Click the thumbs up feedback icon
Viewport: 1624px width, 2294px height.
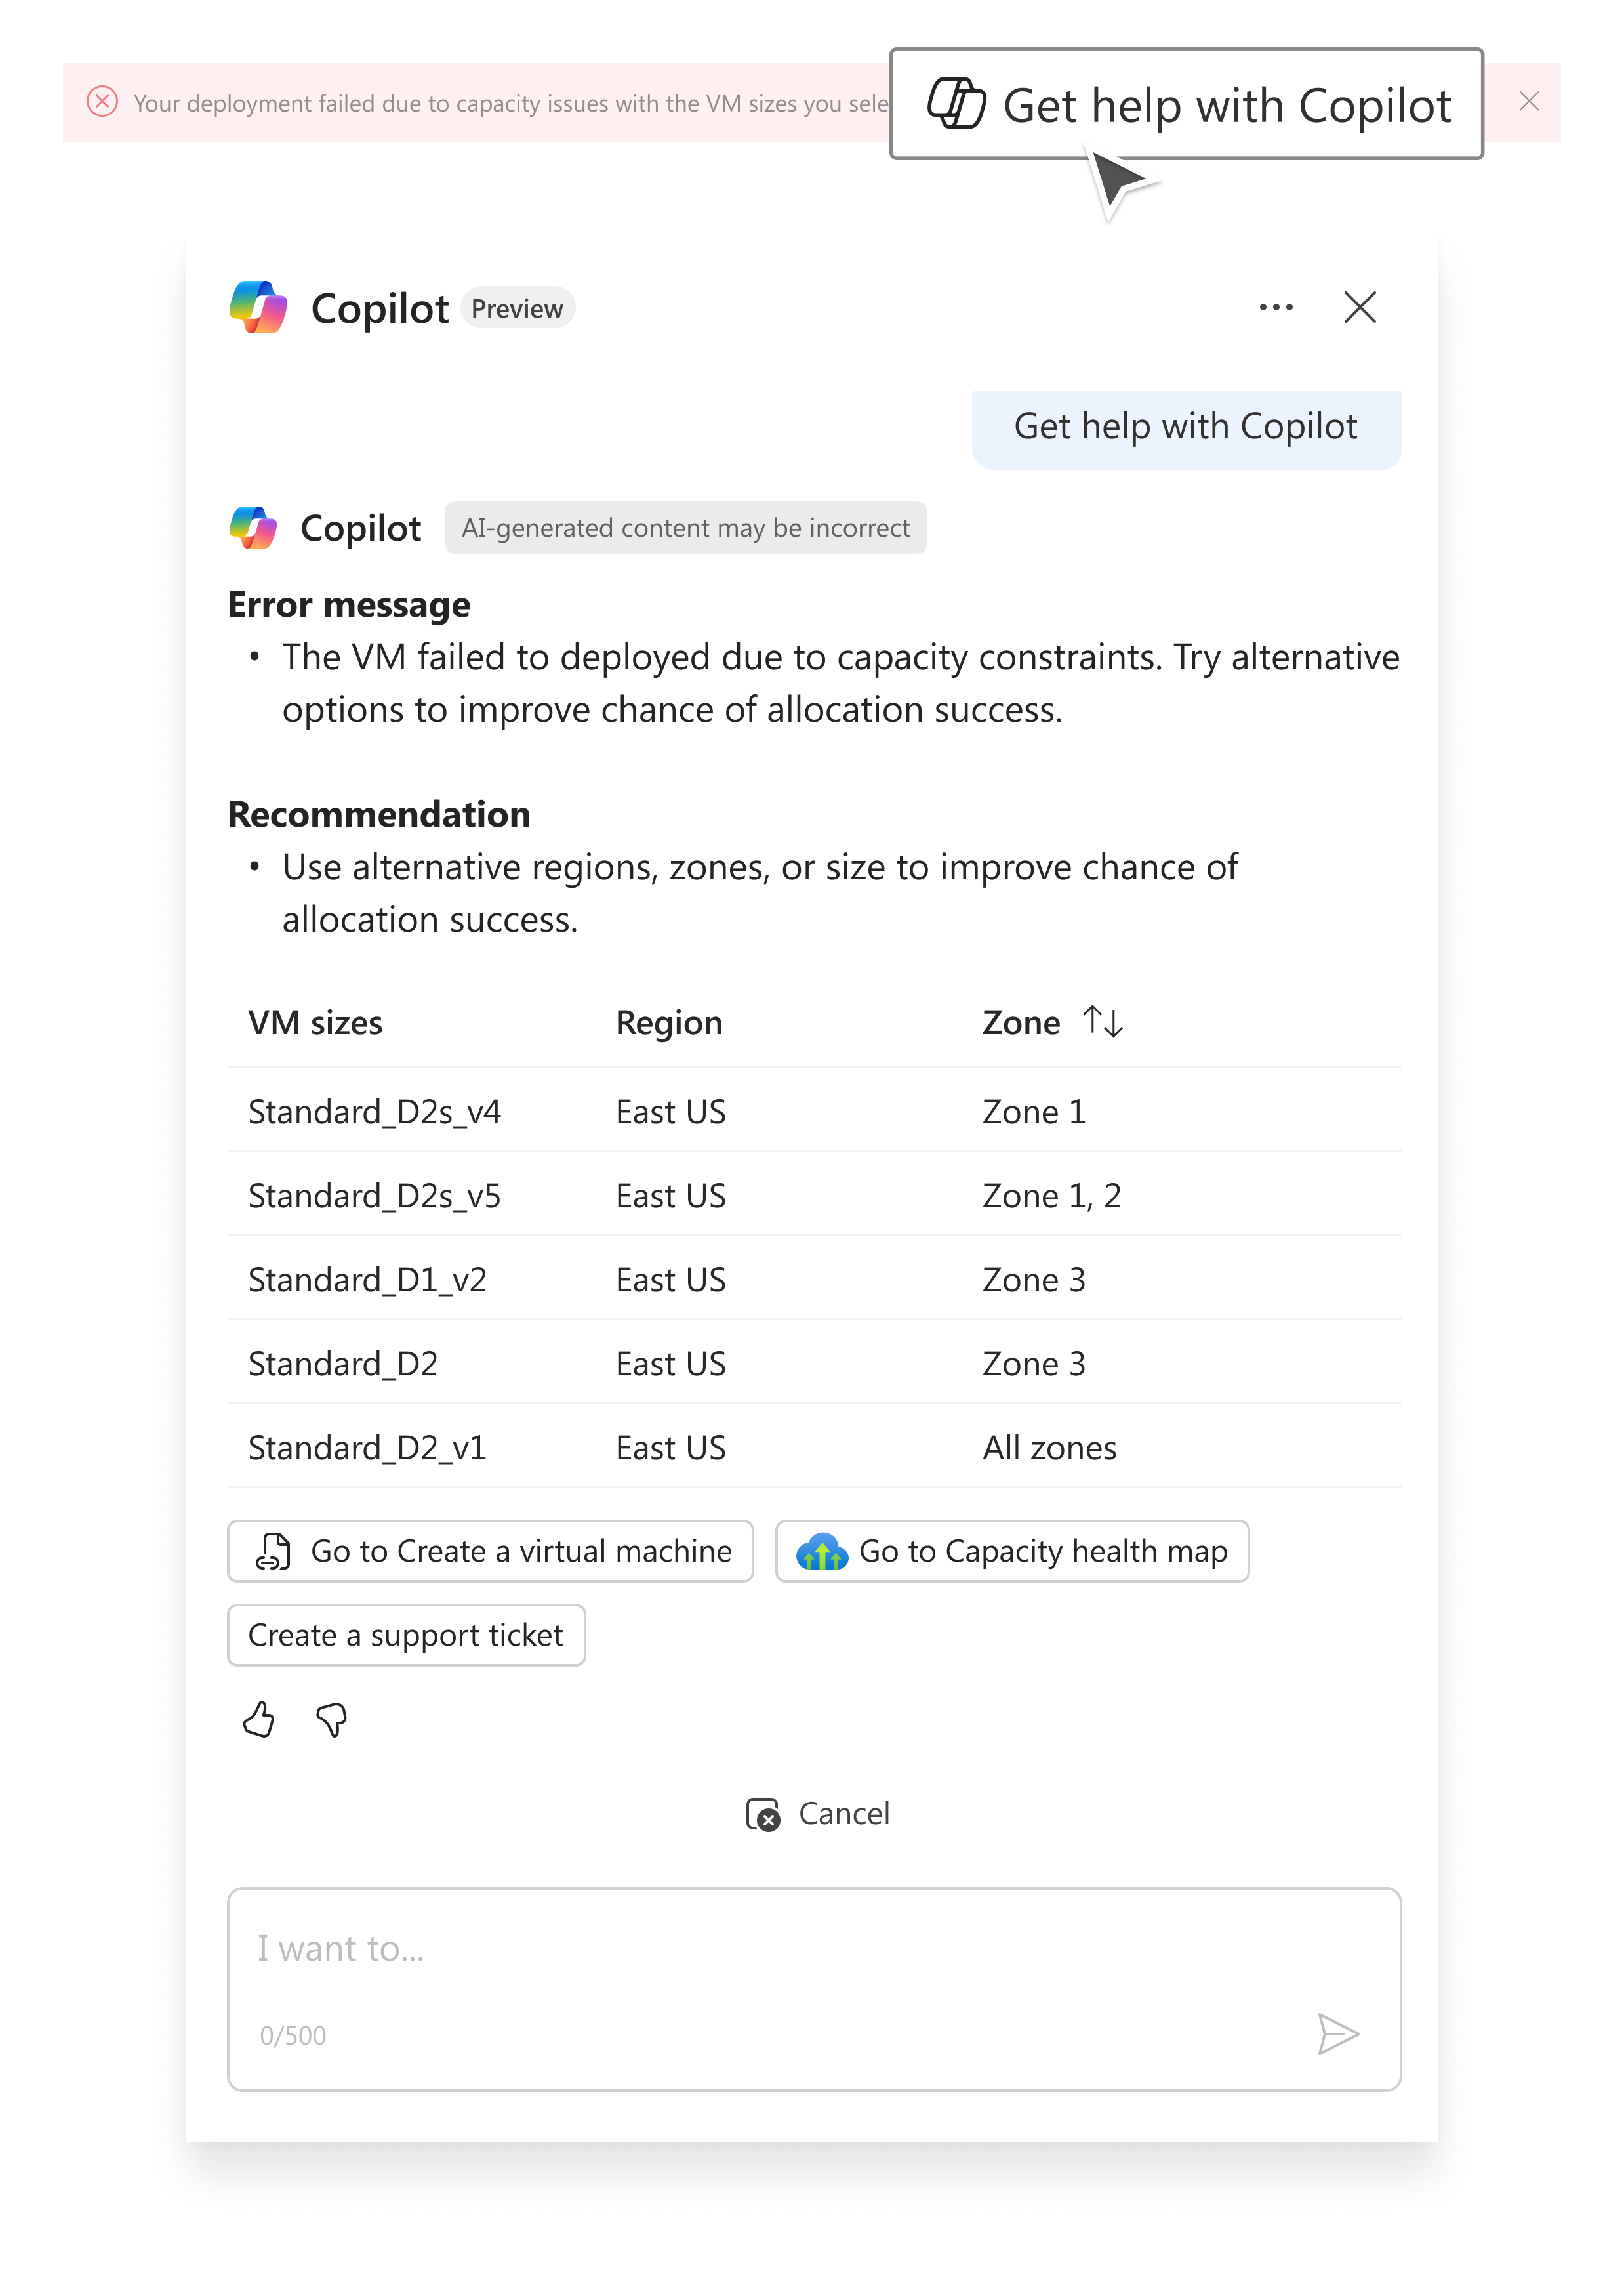258,1720
